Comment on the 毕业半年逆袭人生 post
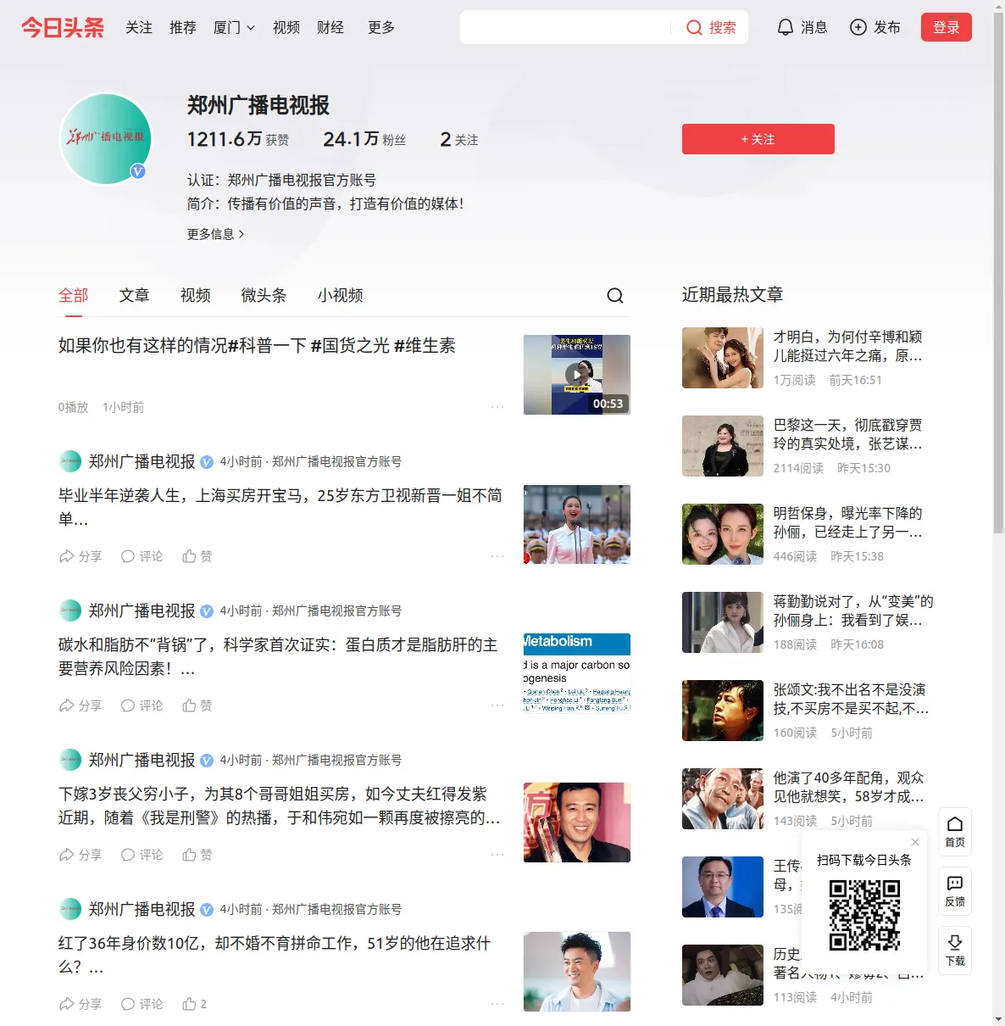Image resolution: width=1005 pixels, height=1026 pixels. 142,556
